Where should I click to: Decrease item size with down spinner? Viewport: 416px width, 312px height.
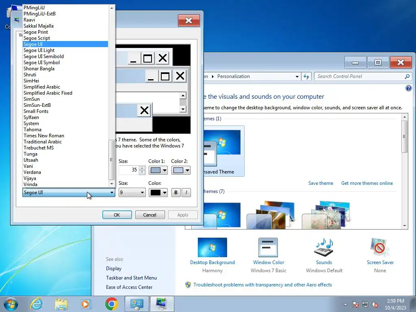(142, 172)
